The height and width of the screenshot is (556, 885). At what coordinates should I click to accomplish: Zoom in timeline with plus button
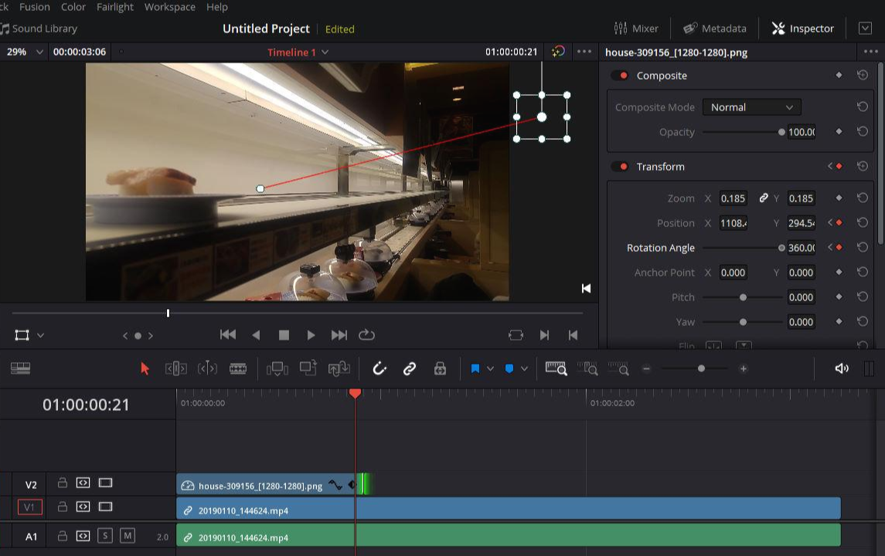744,369
